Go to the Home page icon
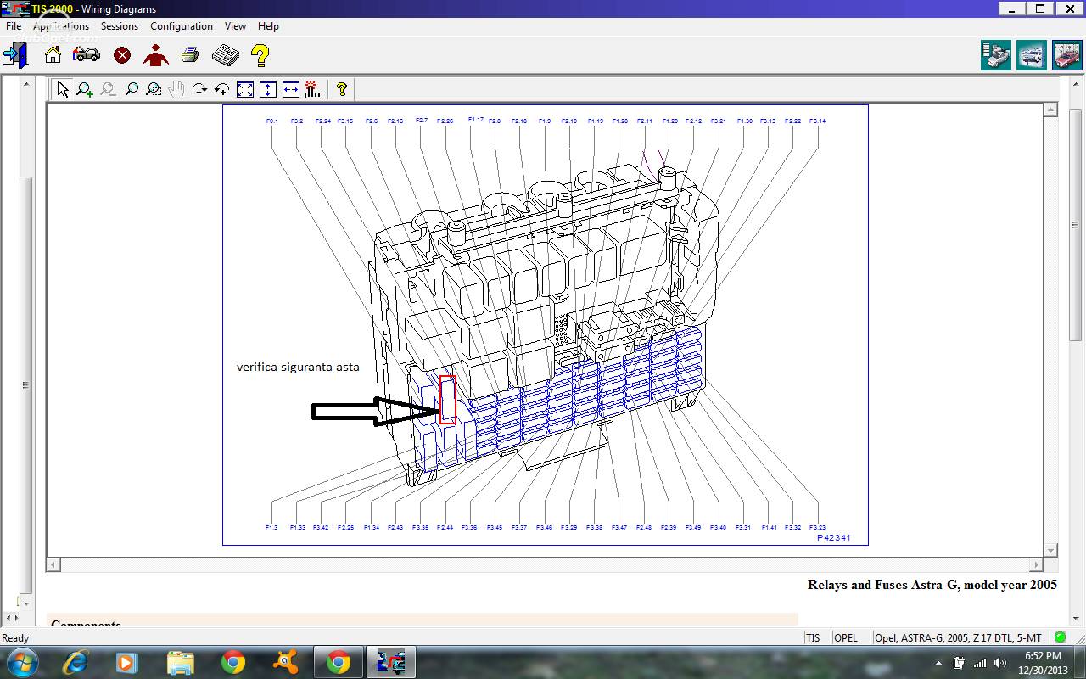The height and width of the screenshot is (679, 1086). point(53,55)
